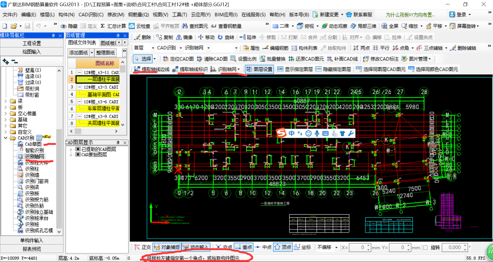This screenshot has height=262, width=493.
Task: Toggle CAD原始图层 checkbox
Action: 78,154
